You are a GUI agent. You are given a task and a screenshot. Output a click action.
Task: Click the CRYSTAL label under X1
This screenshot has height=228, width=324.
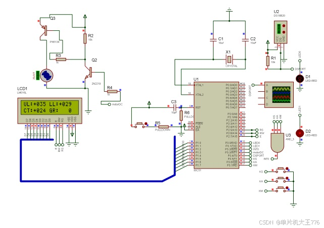[232, 66]
